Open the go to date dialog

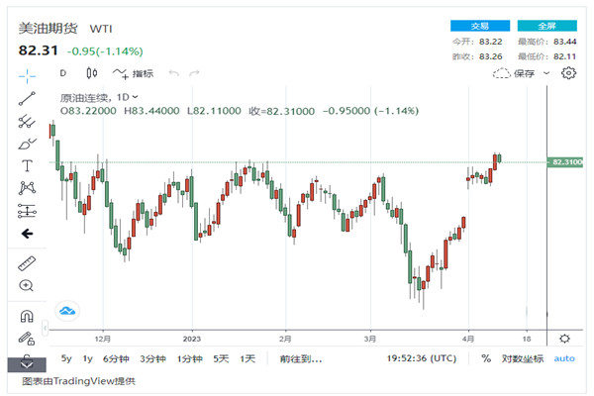[301, 358]
